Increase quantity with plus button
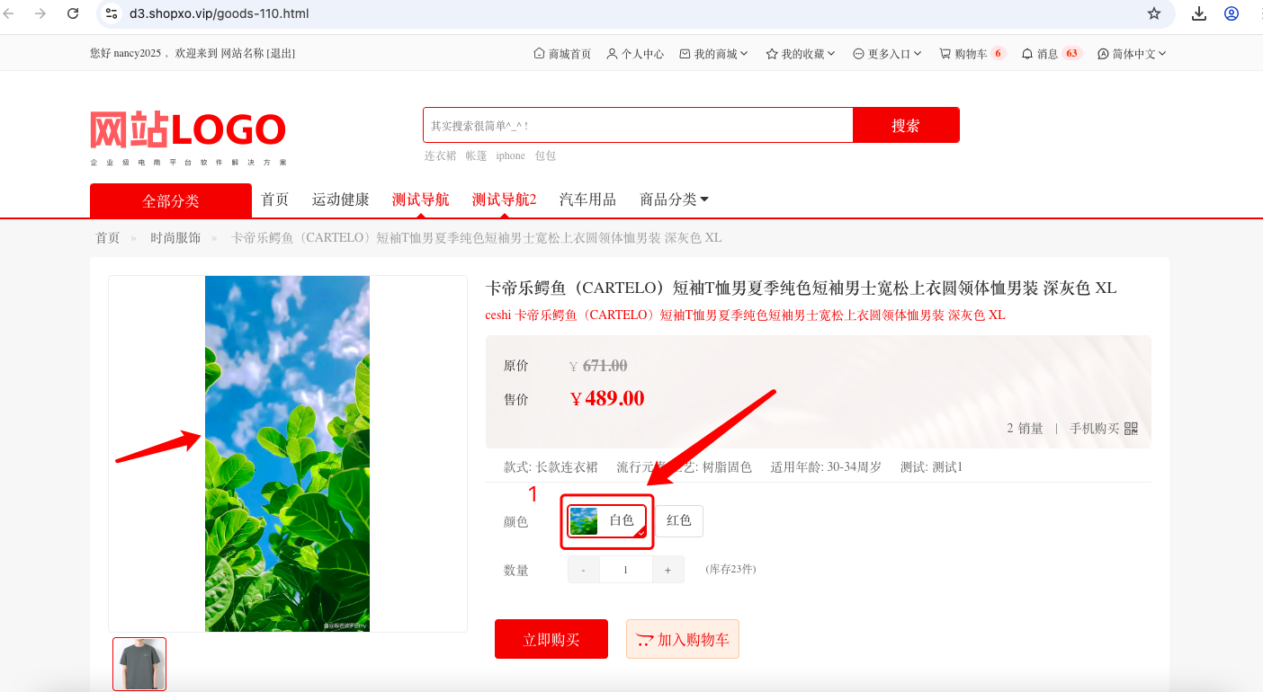 pyautogui.click(x=667, y=570)
